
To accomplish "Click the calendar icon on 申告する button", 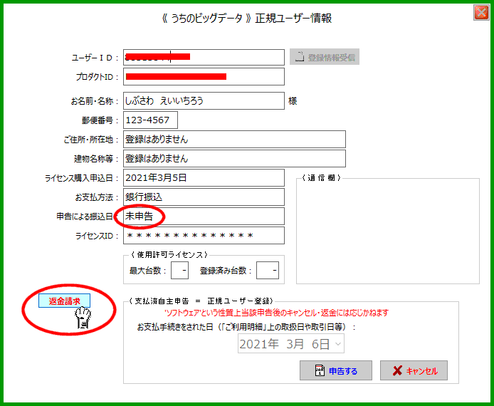I will point(320,370).
